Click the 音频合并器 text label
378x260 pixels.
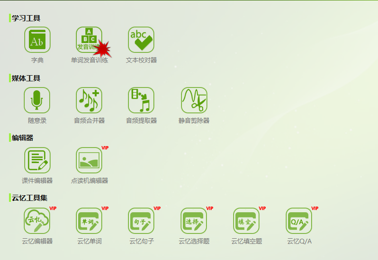click(89, 120)
